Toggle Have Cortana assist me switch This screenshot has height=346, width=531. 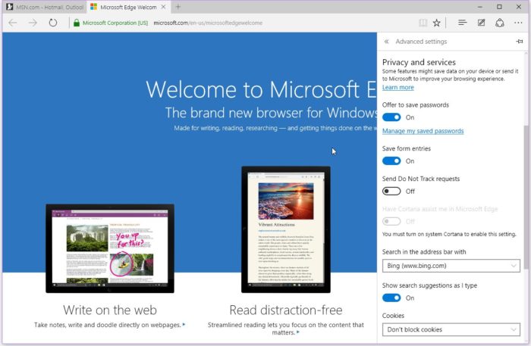click(391, 221)
